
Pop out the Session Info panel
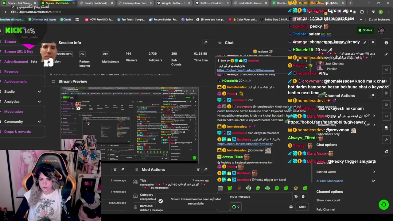[x=206, y=43]
